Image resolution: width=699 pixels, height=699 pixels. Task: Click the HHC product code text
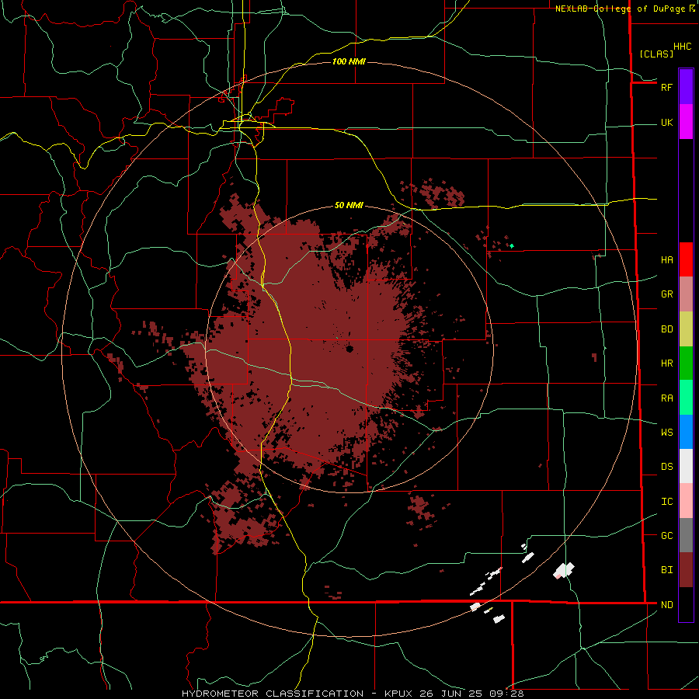(683, 47)
